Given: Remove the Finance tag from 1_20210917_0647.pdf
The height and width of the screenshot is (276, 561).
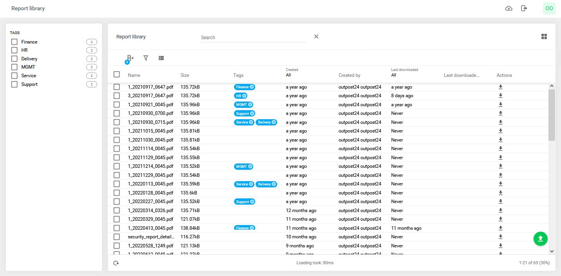Looking at the screenshot, I should 251,87.
